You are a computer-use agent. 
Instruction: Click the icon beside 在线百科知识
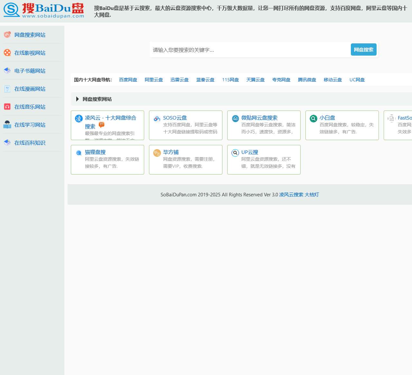(7, 143)
